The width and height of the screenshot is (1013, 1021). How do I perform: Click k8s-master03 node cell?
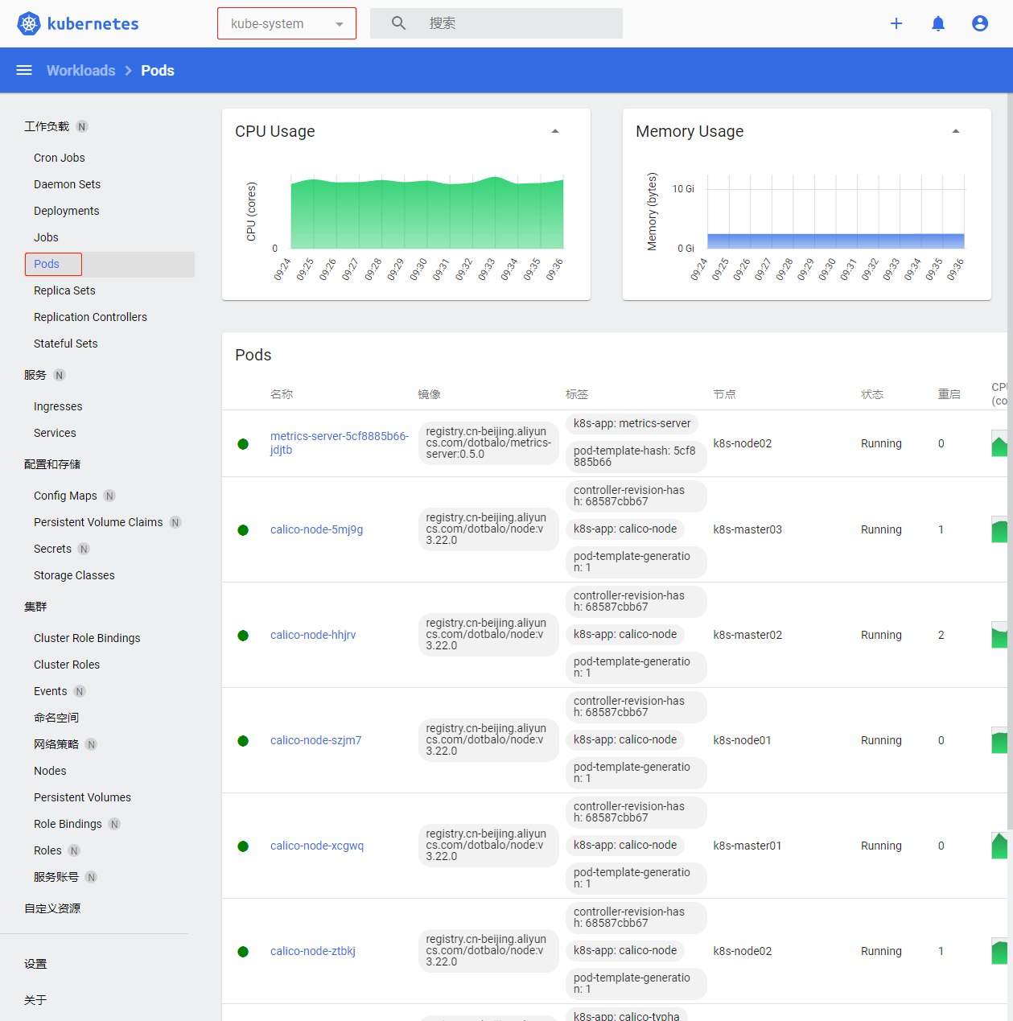[x=747, y=529]
